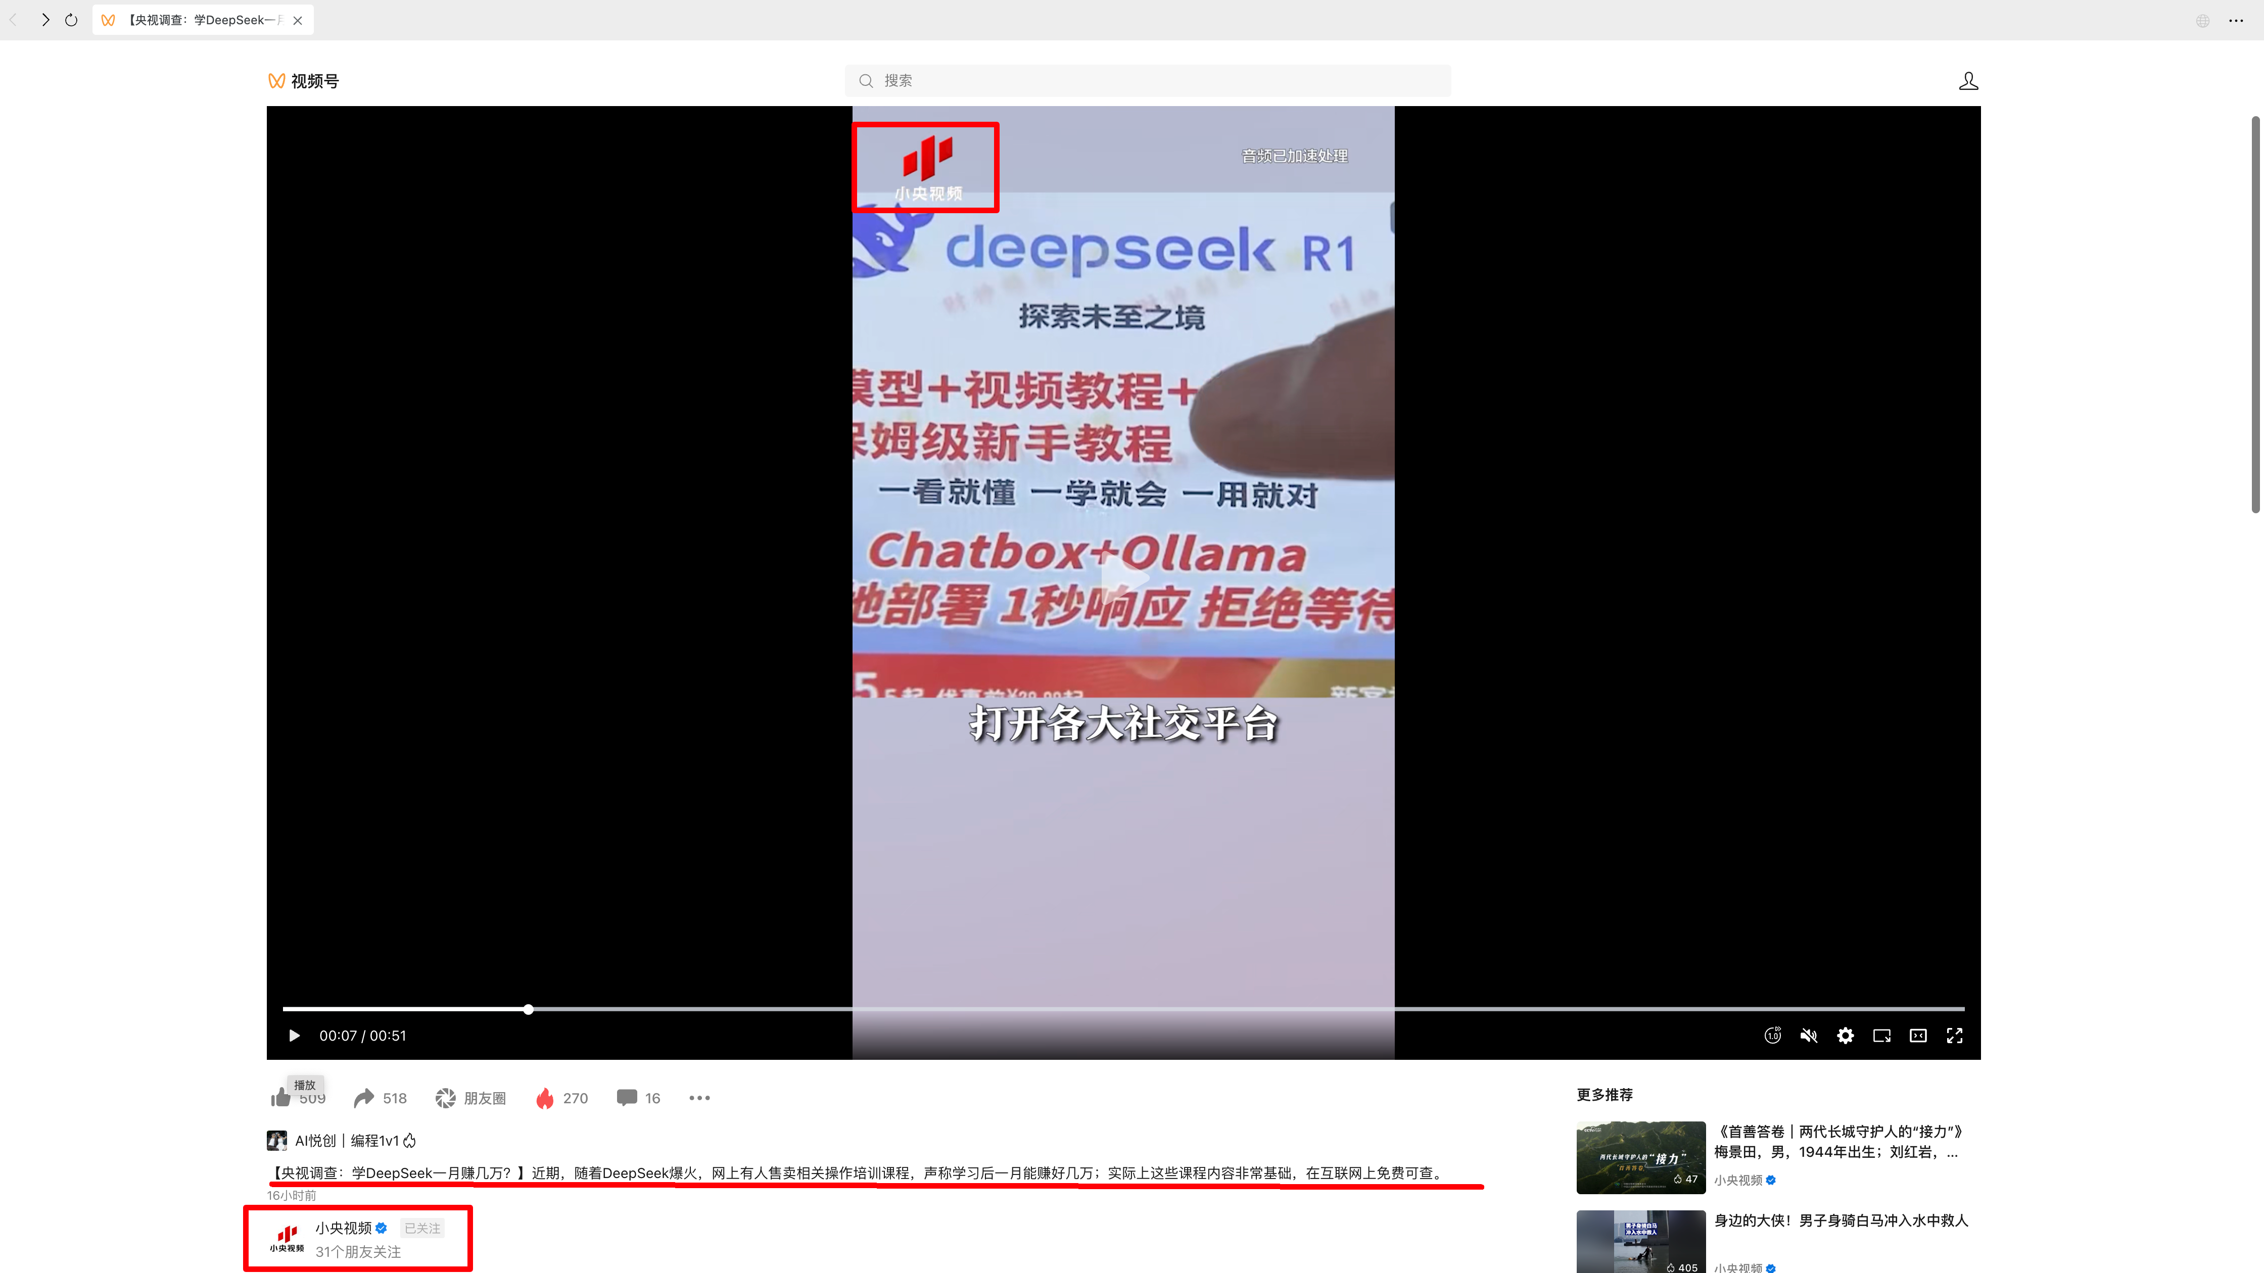The width and height of the screenshot is (2264, 1273).
Task: Open the 小央视频 account name under the video
Action: pos(344,1228)
